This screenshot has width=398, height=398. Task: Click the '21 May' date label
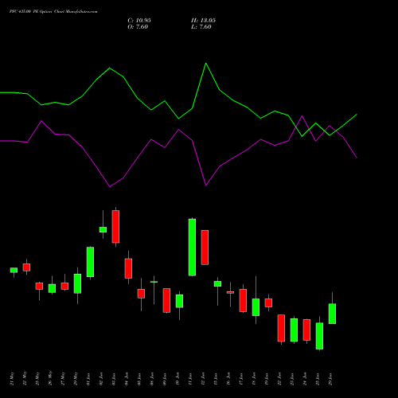coord(12,379)
